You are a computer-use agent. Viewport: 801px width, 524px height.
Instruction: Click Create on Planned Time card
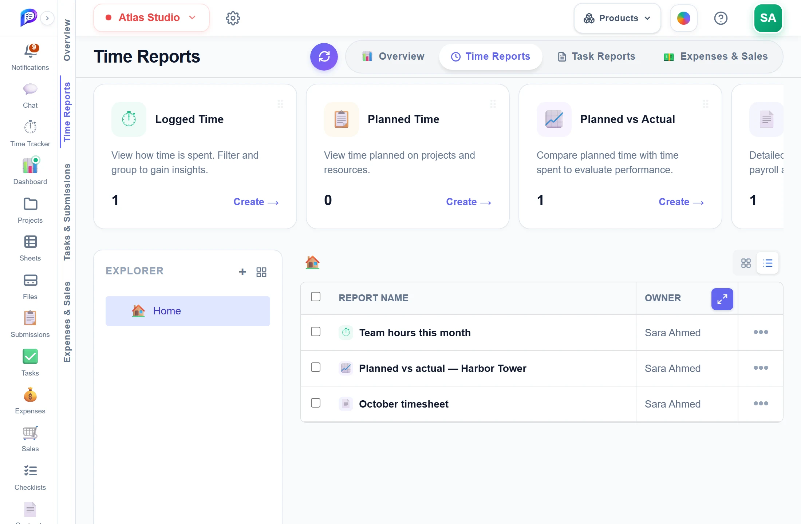coord(469,202)
